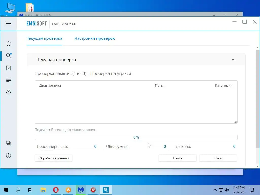The height and width of the screenshot is (195, 260).
Task: Open the clock and date flyout
Action: click(x=238, y=190)
